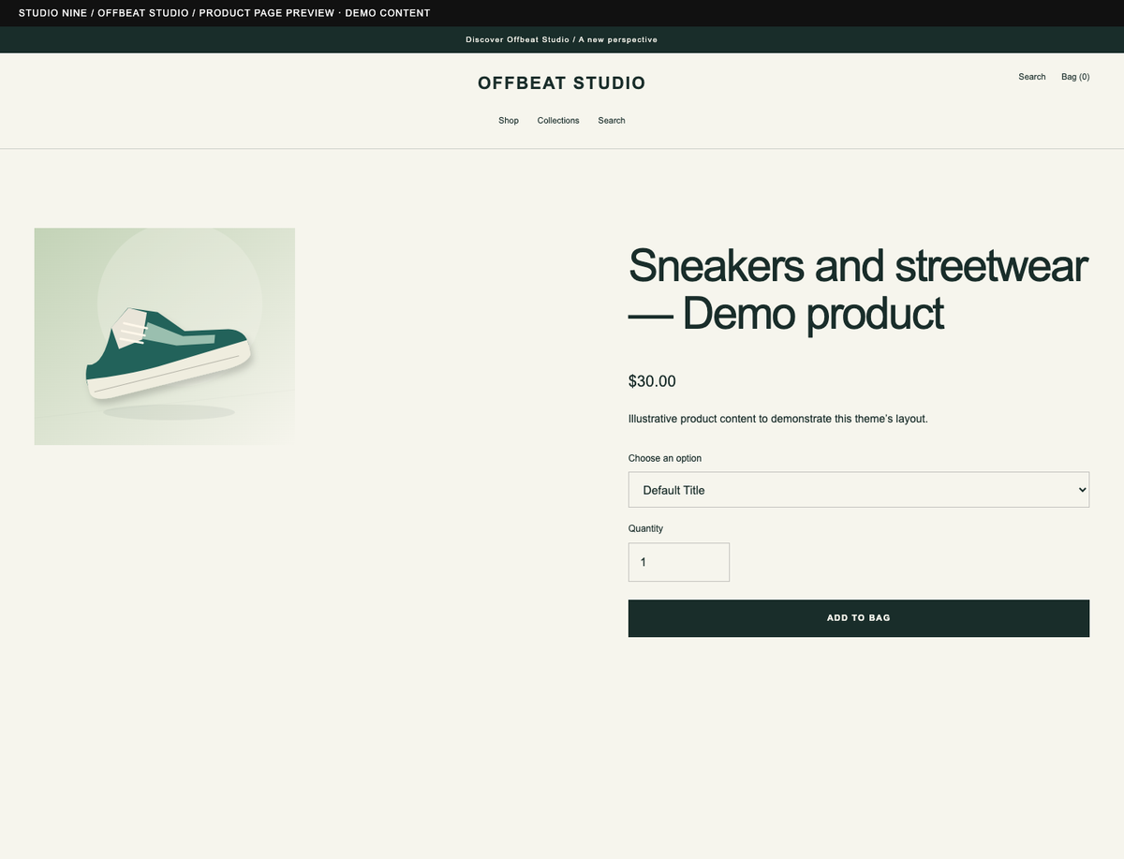This screenshot has width=1124, height=859.
Task: Click the STUDIO NINE preview banner text
Action: pyautogui.click(x=225, y=13)
